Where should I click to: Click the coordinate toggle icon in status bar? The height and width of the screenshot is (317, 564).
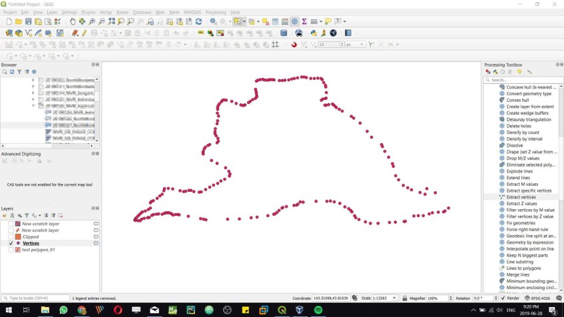355,298
